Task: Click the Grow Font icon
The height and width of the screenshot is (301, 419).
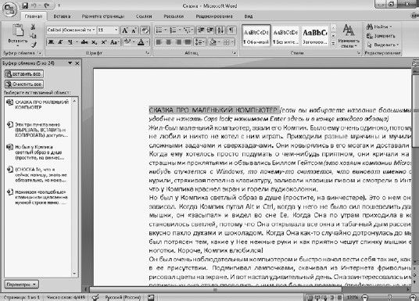Action: tap(125, 30)
